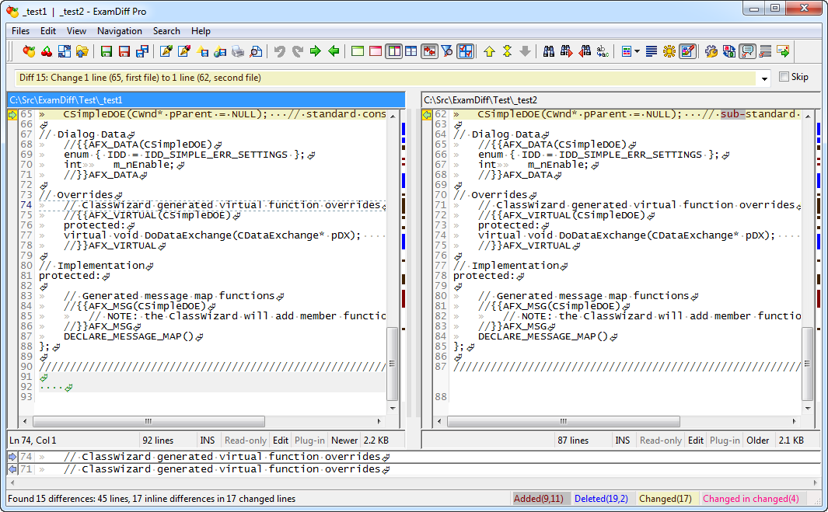Click the binoculars with red left arrow icon
The image size is (828, 512).
pos(585,51)
